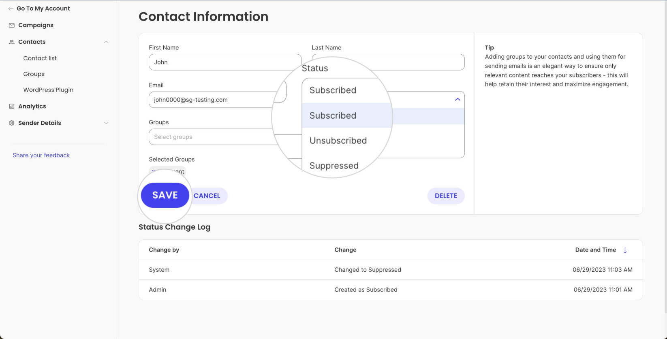Click the back arrow beside Go To My Account

click(x=11, y=9)
